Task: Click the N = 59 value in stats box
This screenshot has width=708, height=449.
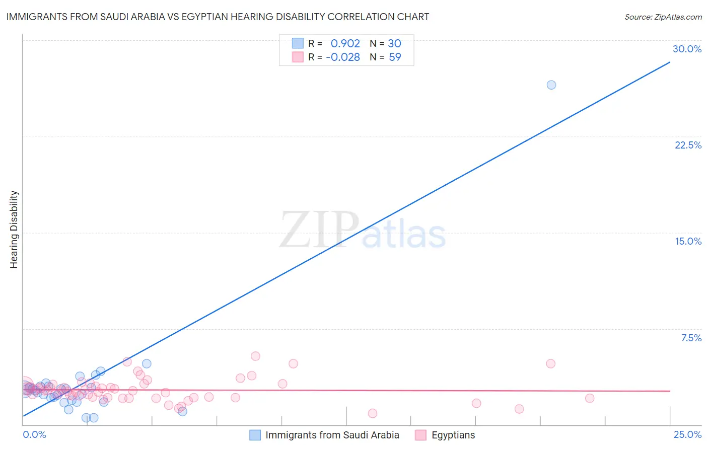Action: coord(385,57)
